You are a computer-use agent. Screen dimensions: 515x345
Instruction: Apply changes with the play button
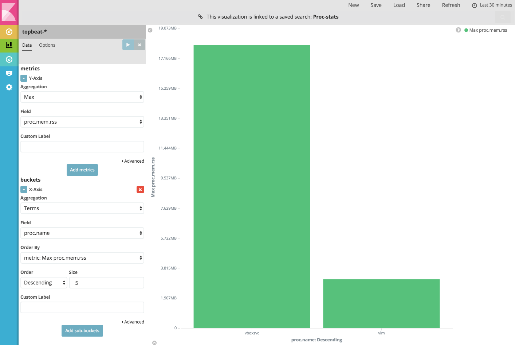click(128, 45)
